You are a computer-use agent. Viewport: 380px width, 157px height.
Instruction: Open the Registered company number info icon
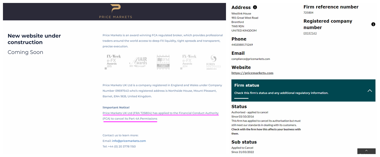tap(373, 24)
